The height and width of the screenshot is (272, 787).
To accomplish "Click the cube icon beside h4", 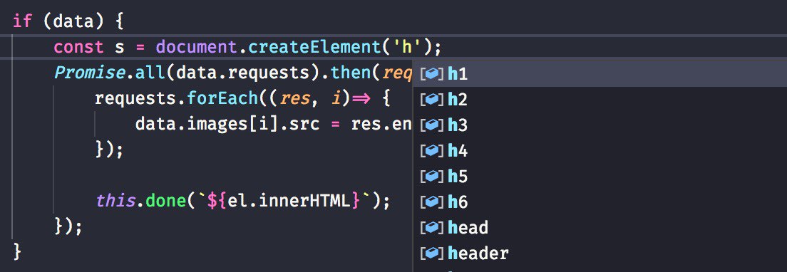I will click(432, 151).
